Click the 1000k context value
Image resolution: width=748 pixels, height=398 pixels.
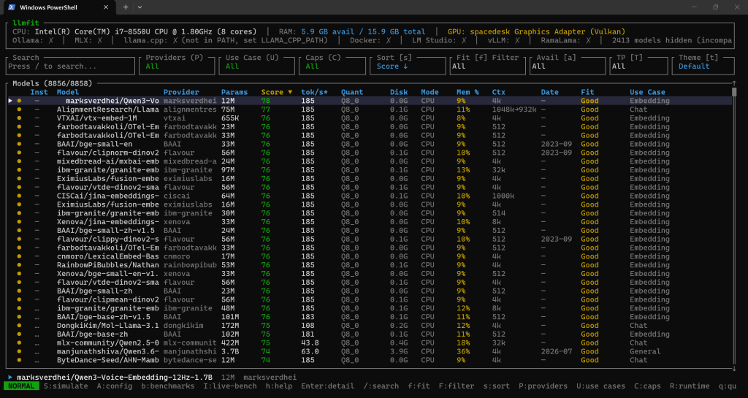pos(503,196)
